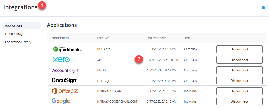The width and height of the screenshot is (269, 110).
Task: Click sync date 3/17/2022 5:10:16 AM
Action: 162,91
